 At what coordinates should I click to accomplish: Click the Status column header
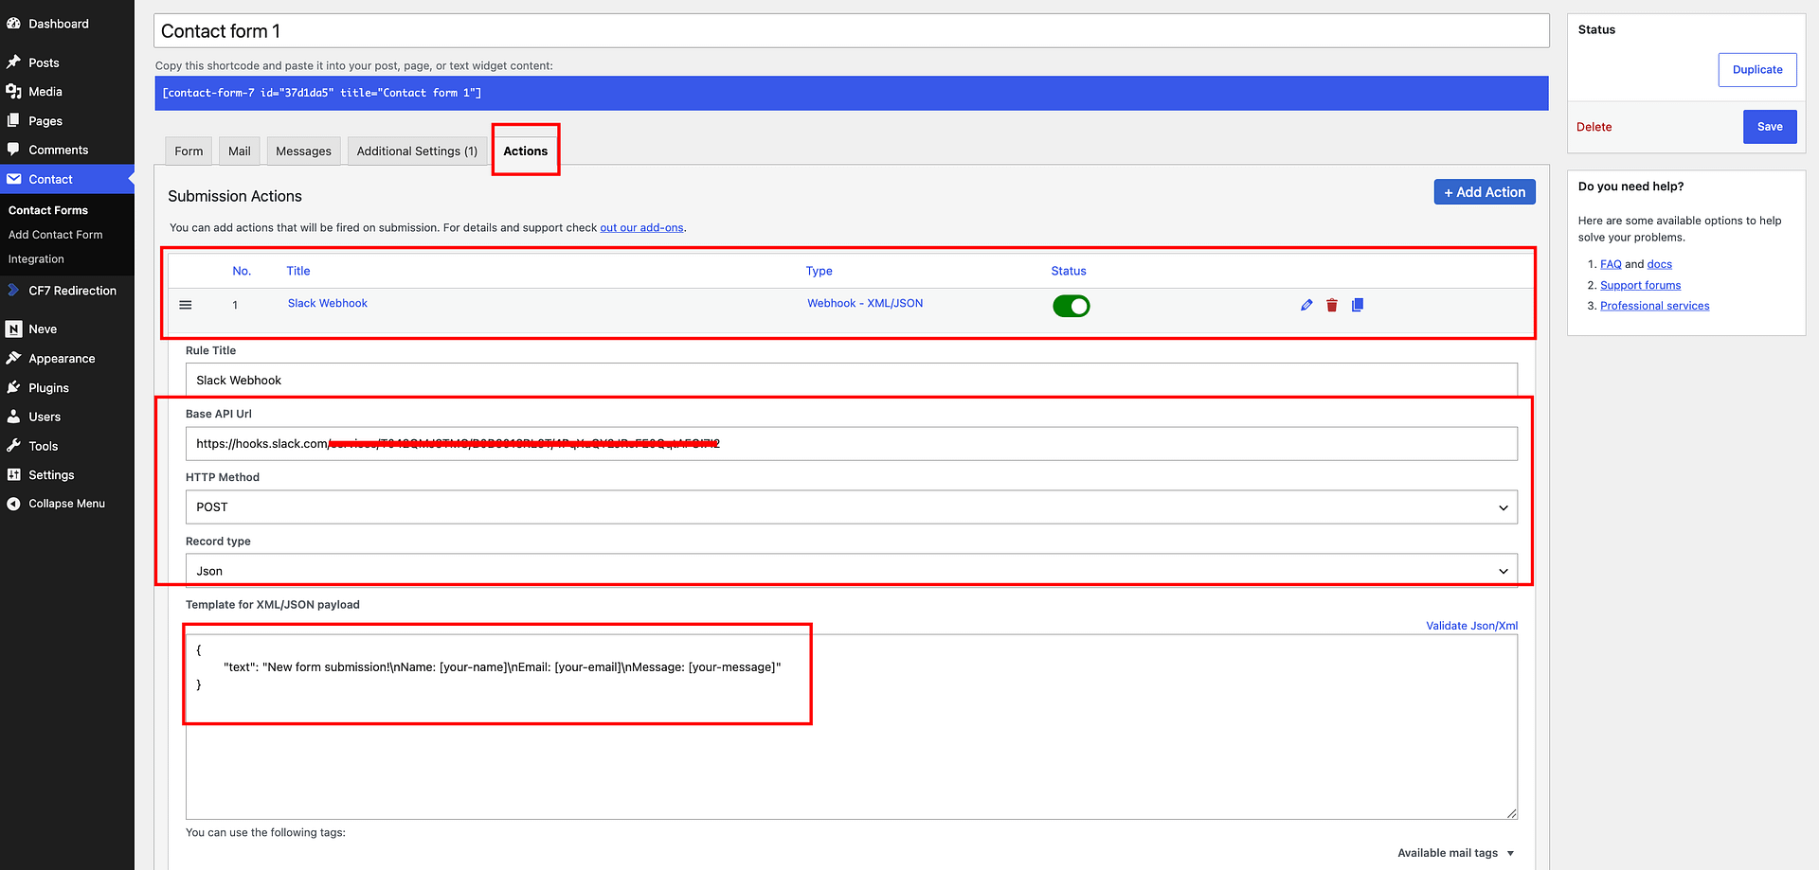pyautogui.click(x=1069, y=271)
